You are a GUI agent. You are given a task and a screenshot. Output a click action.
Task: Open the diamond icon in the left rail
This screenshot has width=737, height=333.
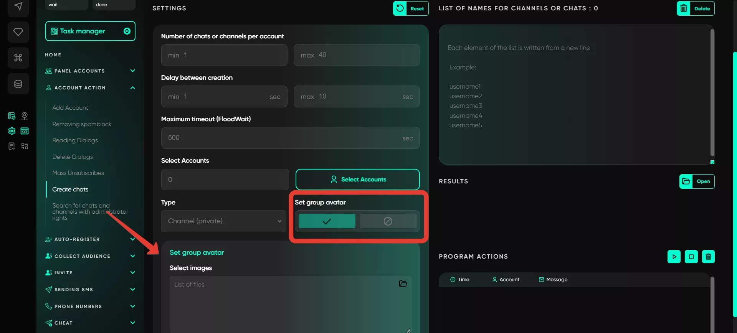(18, 32)
